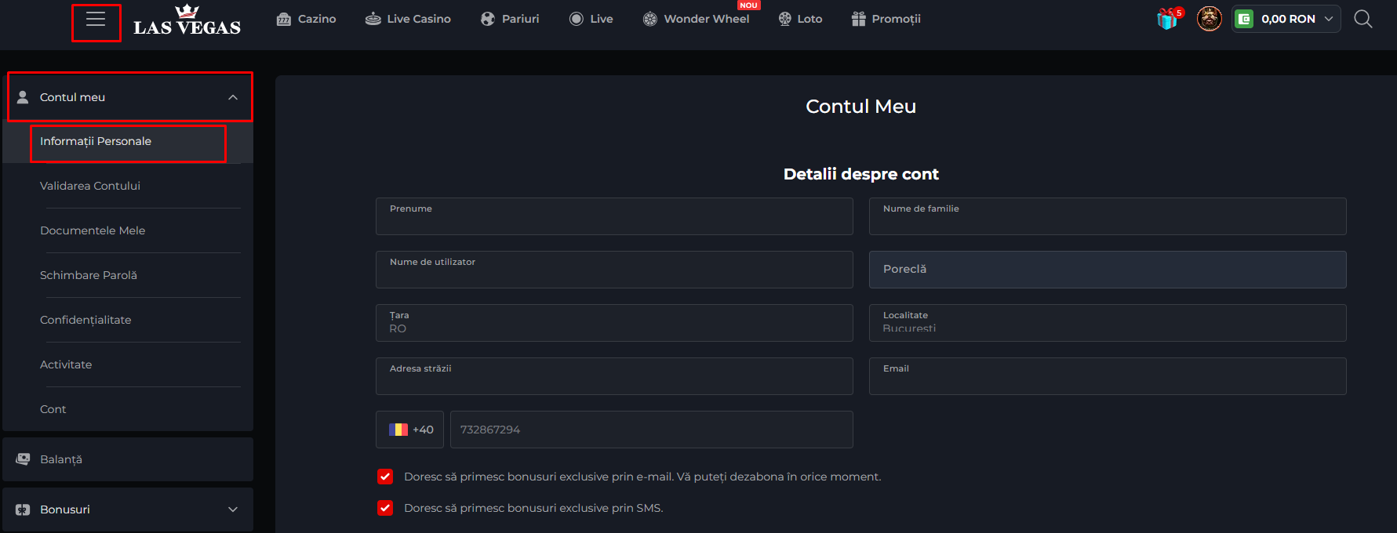Click the green wallet deposit icon
1397x533 pixels.
[x=1244, y=19]
